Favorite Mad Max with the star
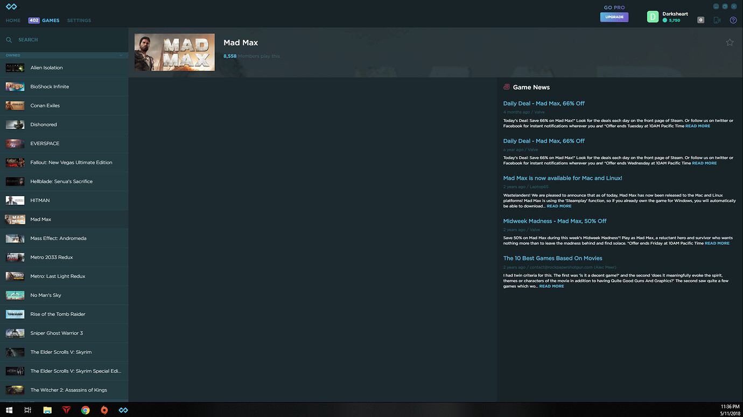The image size is (743, 417). 730,41
